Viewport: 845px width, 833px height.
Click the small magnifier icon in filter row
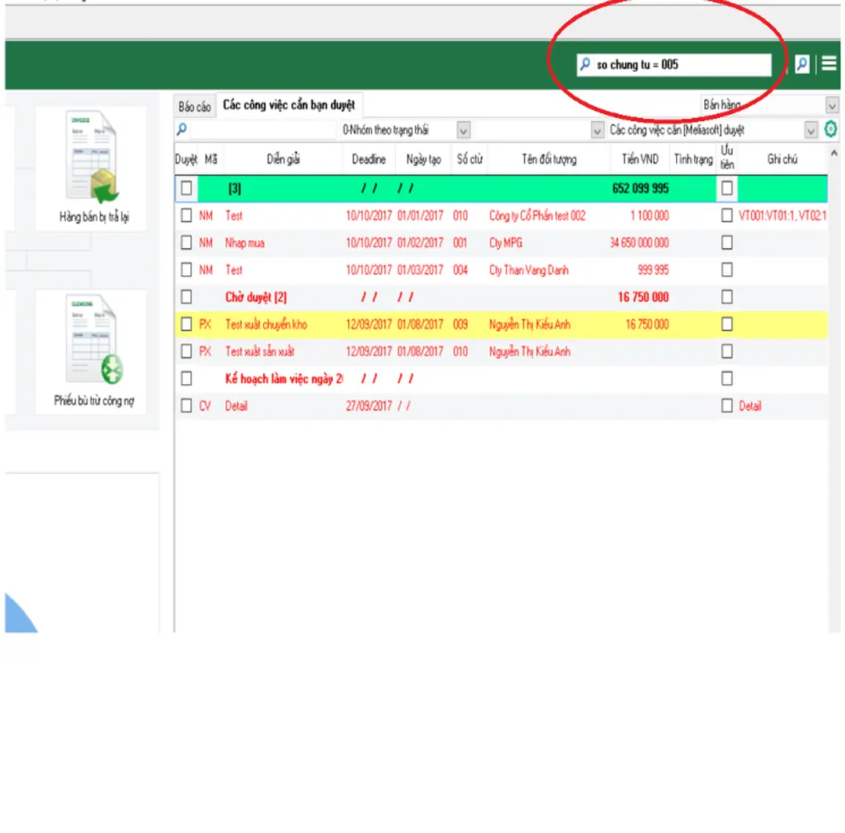(180, 130)
